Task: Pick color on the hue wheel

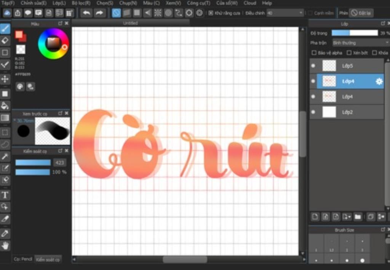Action: pos(53,43)
